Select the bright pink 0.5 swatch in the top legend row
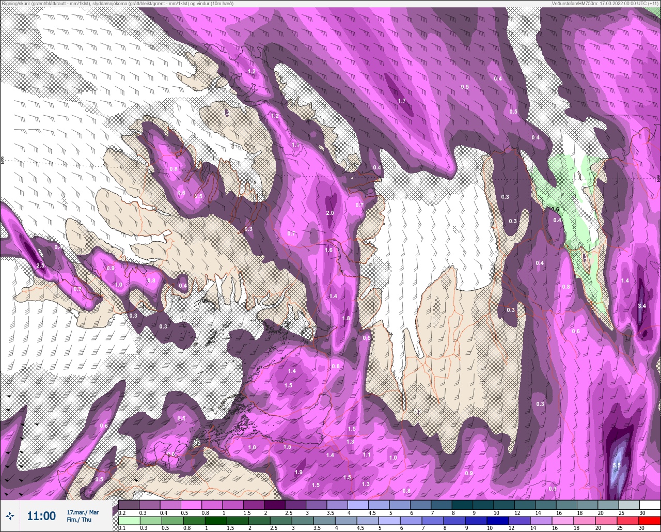 coord(191,505)
